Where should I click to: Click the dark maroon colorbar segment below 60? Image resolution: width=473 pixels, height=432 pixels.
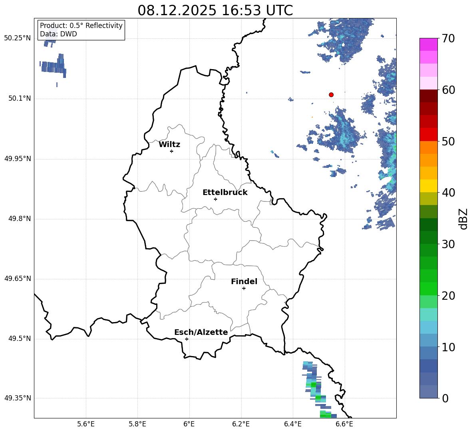(x=429, y=96)
